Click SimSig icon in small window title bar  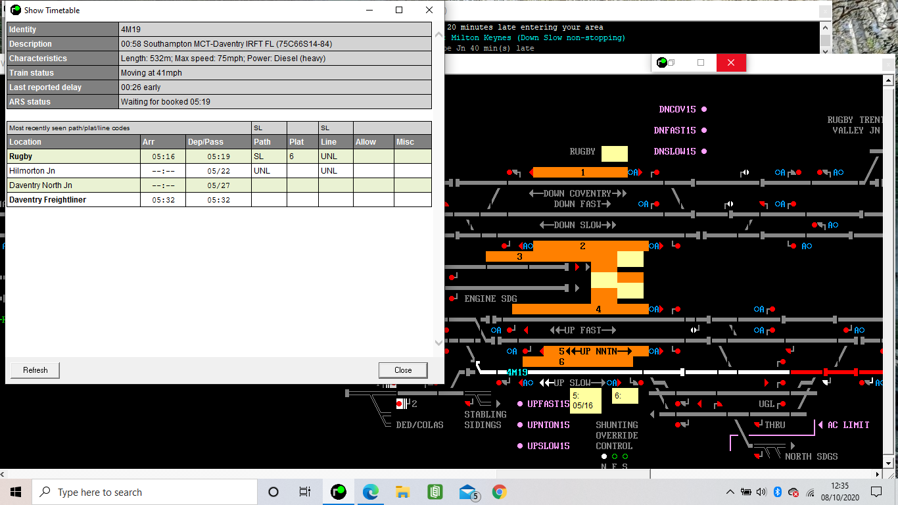(x=662, y=62)
